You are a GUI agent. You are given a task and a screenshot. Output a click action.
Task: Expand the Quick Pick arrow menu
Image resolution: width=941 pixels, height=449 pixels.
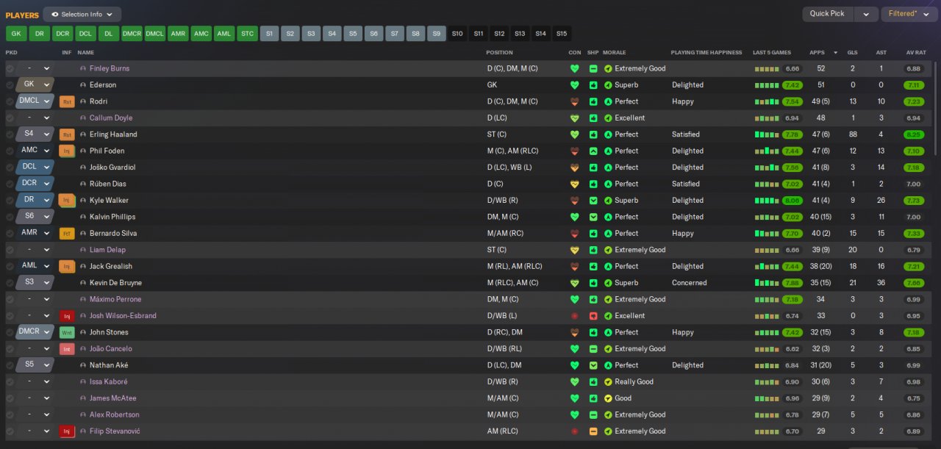(866, 14)
